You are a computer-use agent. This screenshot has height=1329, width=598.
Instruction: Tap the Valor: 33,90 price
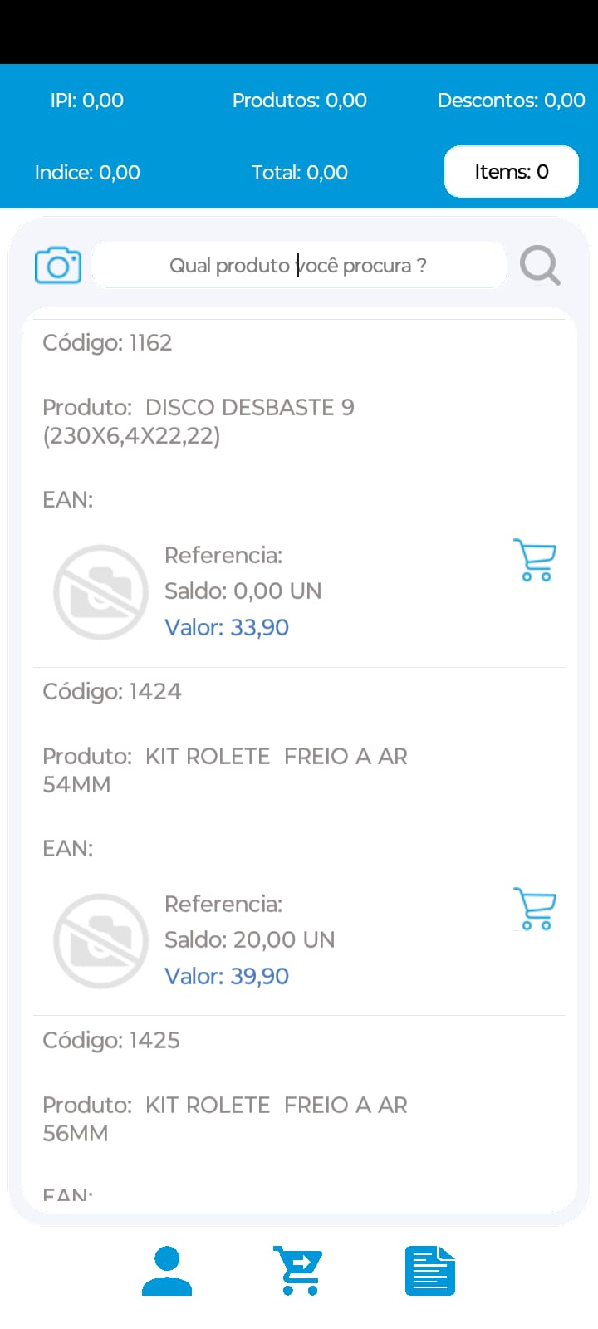(227, 627)
